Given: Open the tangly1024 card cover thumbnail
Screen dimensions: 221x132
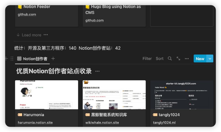Looking at the screenshot, I should [x=182, y=95].
